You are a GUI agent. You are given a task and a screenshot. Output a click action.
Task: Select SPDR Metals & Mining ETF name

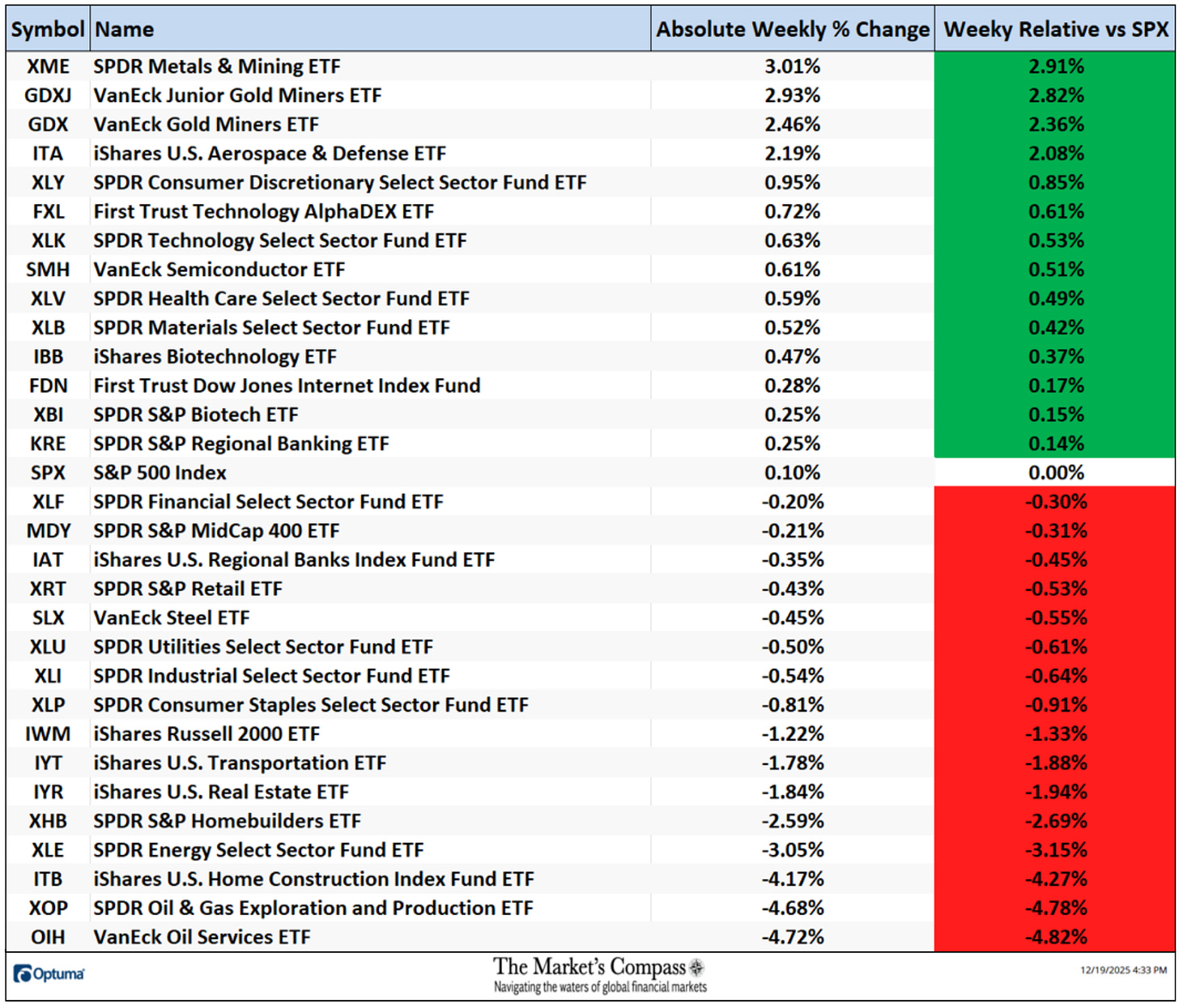pos(217,66)
